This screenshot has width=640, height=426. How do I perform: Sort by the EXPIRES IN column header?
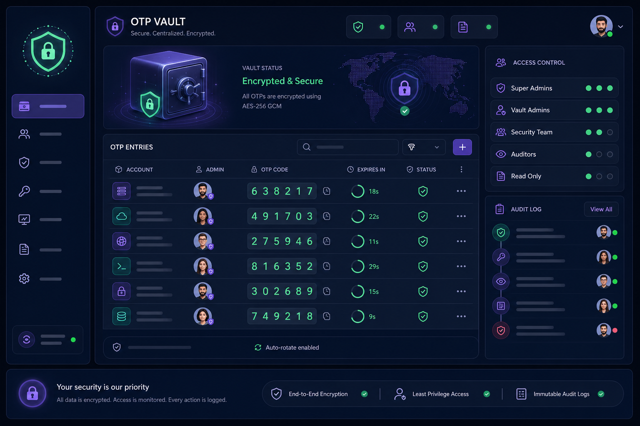pos(366,169)
